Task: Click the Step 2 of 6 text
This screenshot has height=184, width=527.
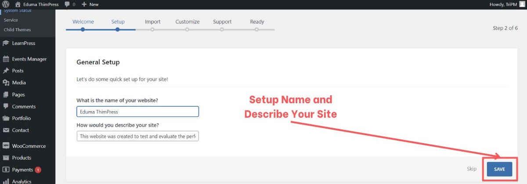Action: point(505,28)
